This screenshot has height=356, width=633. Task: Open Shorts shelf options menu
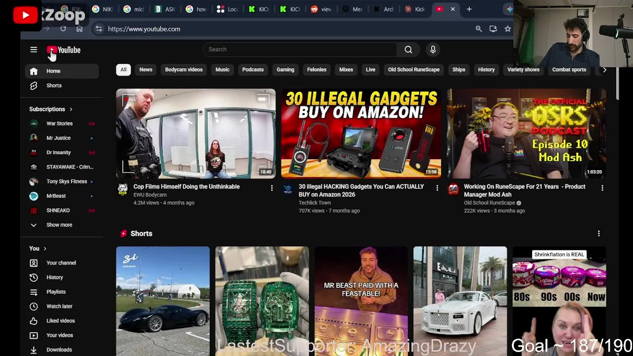coord(598,233)
